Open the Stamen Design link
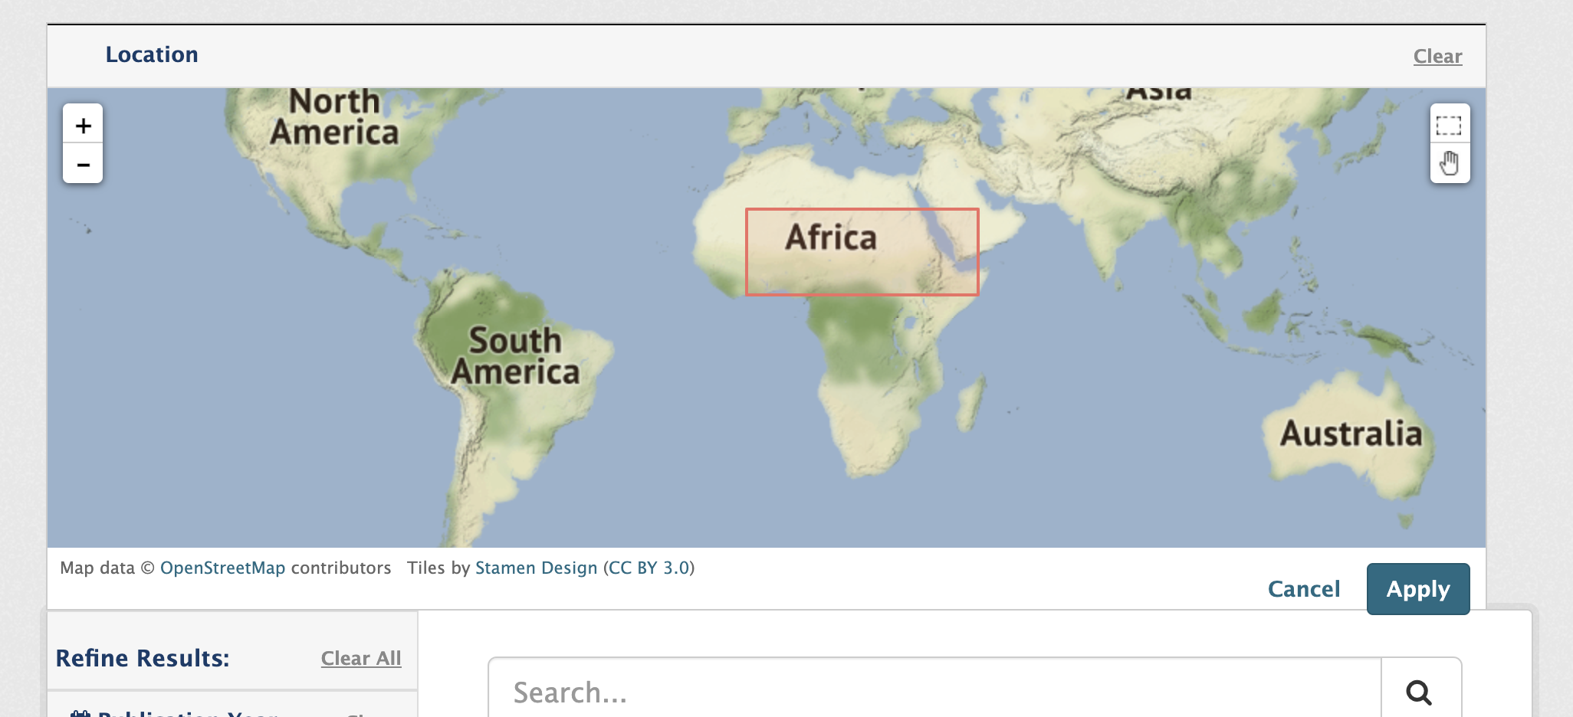This screenshot has width=1573, height=717. (x=536, y=568)
